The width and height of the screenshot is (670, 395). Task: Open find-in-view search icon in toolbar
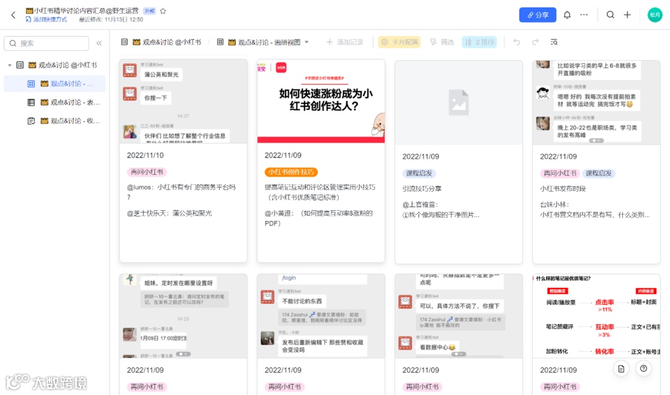[x=554, y=42]
